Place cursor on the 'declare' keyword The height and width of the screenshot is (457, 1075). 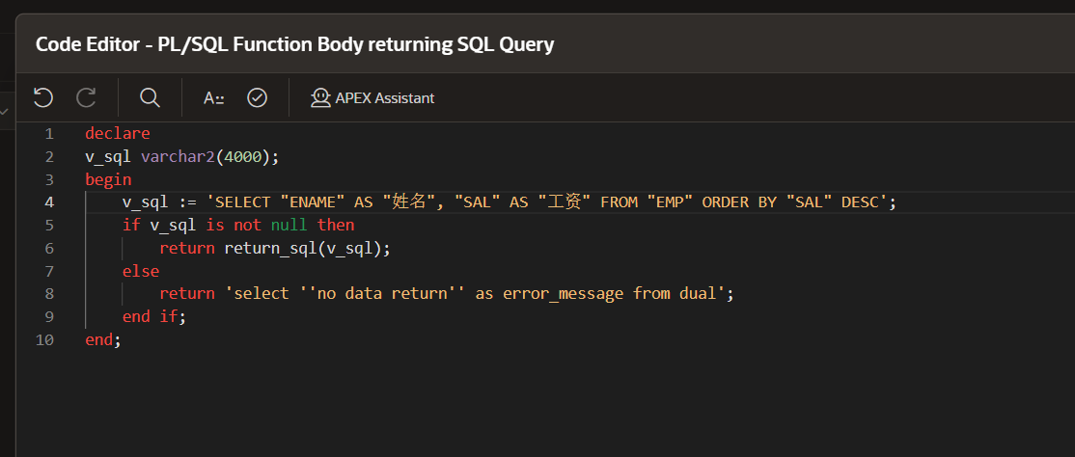pos(117,133)
